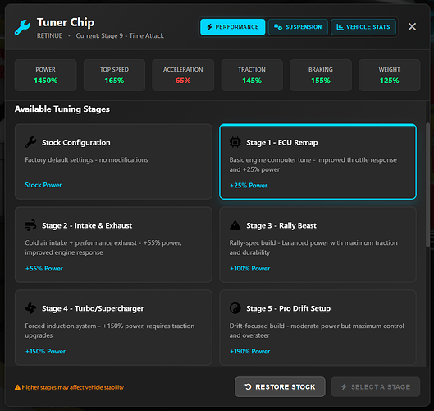Viewport: 434px width, 411px height.
Task: Click the Select a Stage button
Action: coord(375,386)
